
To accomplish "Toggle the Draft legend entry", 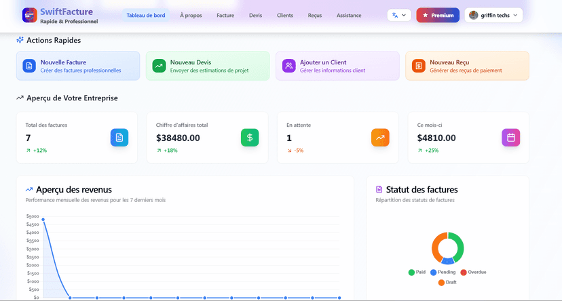I will click(x=447, y=283).
